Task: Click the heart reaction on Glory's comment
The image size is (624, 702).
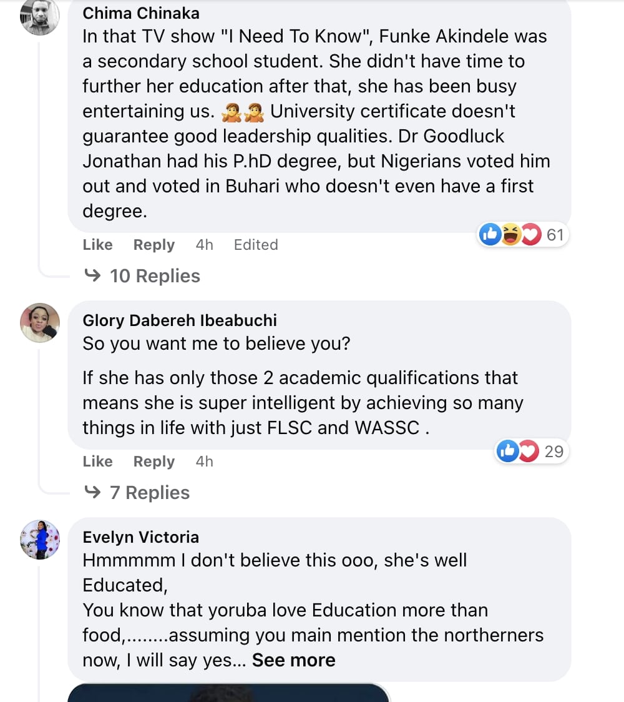Action: tap(528, 452)
